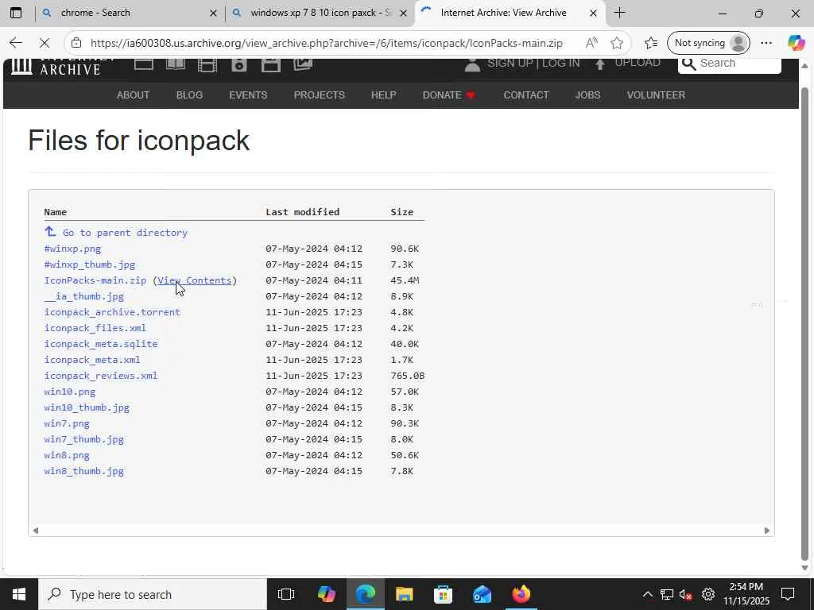Download IconPacks-main.zip file link

95,280
